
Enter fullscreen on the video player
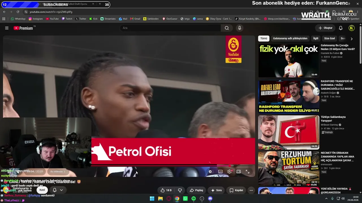click(x=247, y=171)
